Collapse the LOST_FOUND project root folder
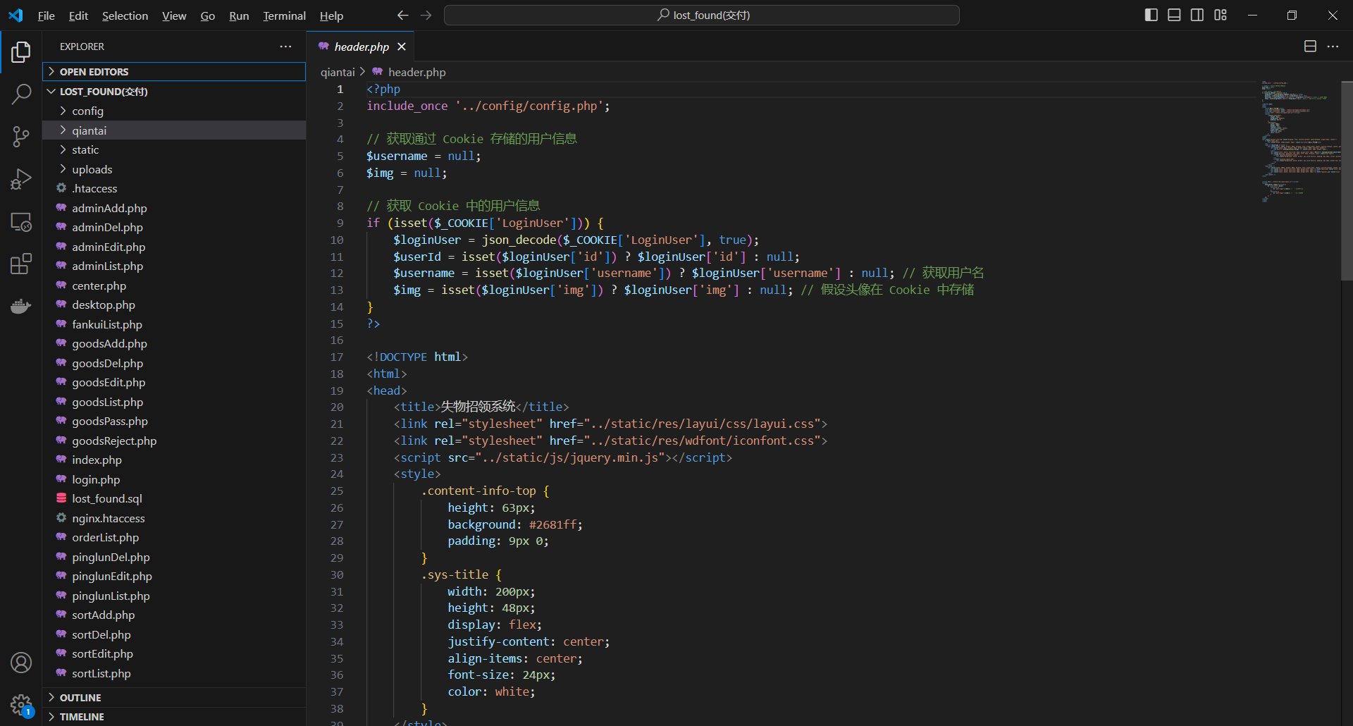The height and width of the screenshot is (726, 1353). coord(174,92)
